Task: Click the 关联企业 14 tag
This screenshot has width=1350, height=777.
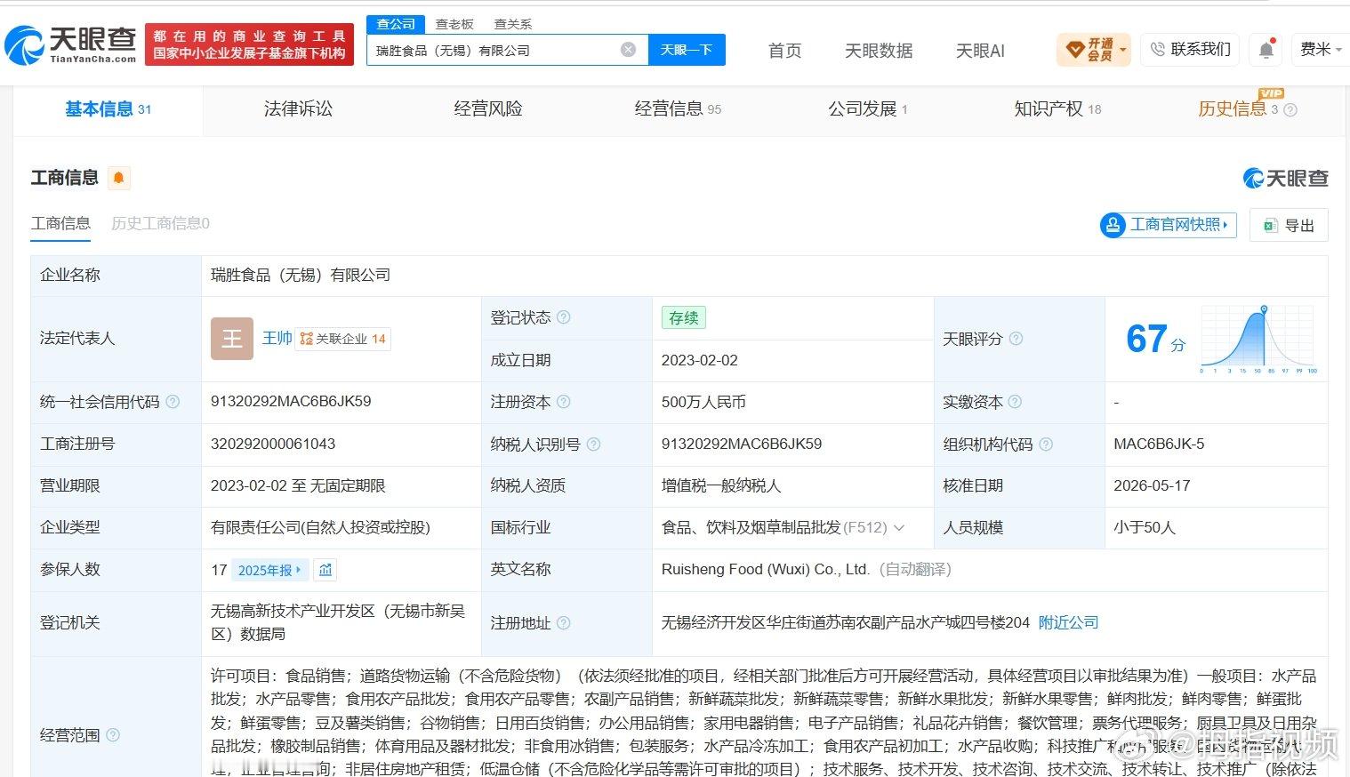Action: pyautogui.click(x=343, y=339)
